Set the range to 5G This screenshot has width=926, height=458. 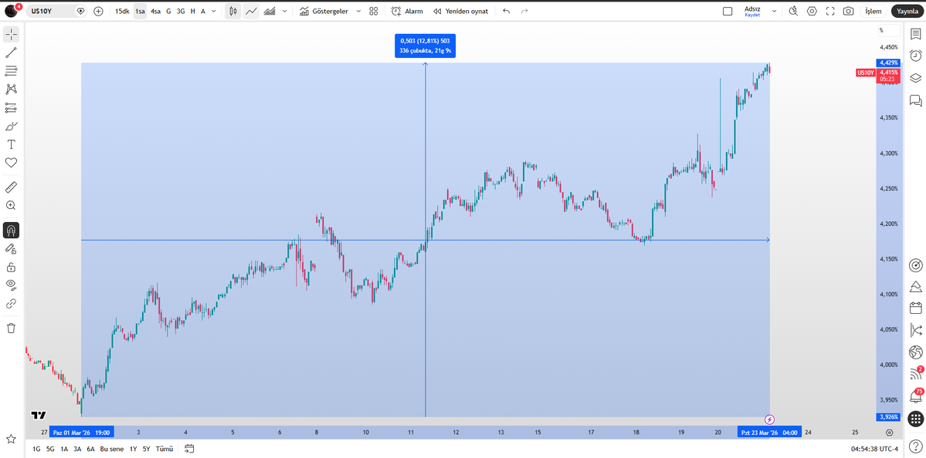(x=50, y=449)
